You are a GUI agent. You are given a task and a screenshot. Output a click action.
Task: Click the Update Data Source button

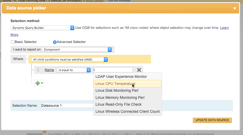(212, 120)
